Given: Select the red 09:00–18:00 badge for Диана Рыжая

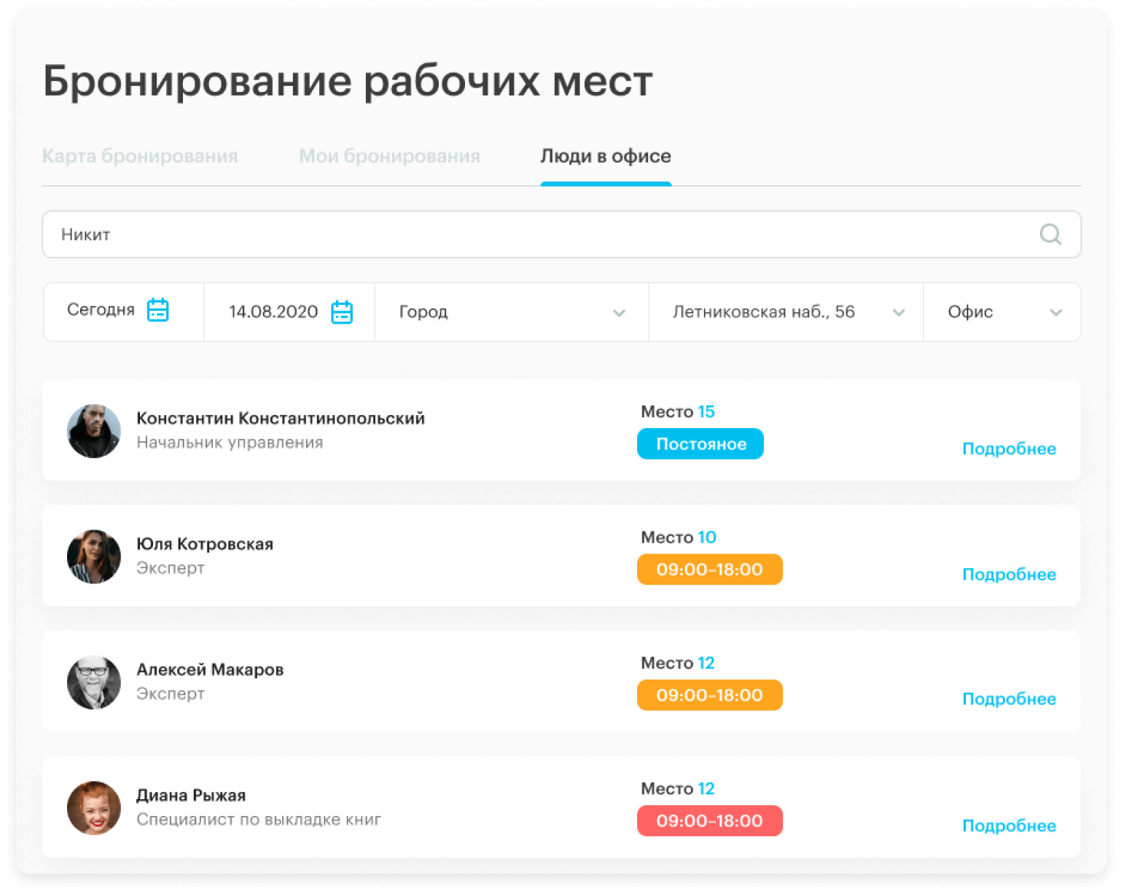Looking at the screenshot, I should (709, 820).
